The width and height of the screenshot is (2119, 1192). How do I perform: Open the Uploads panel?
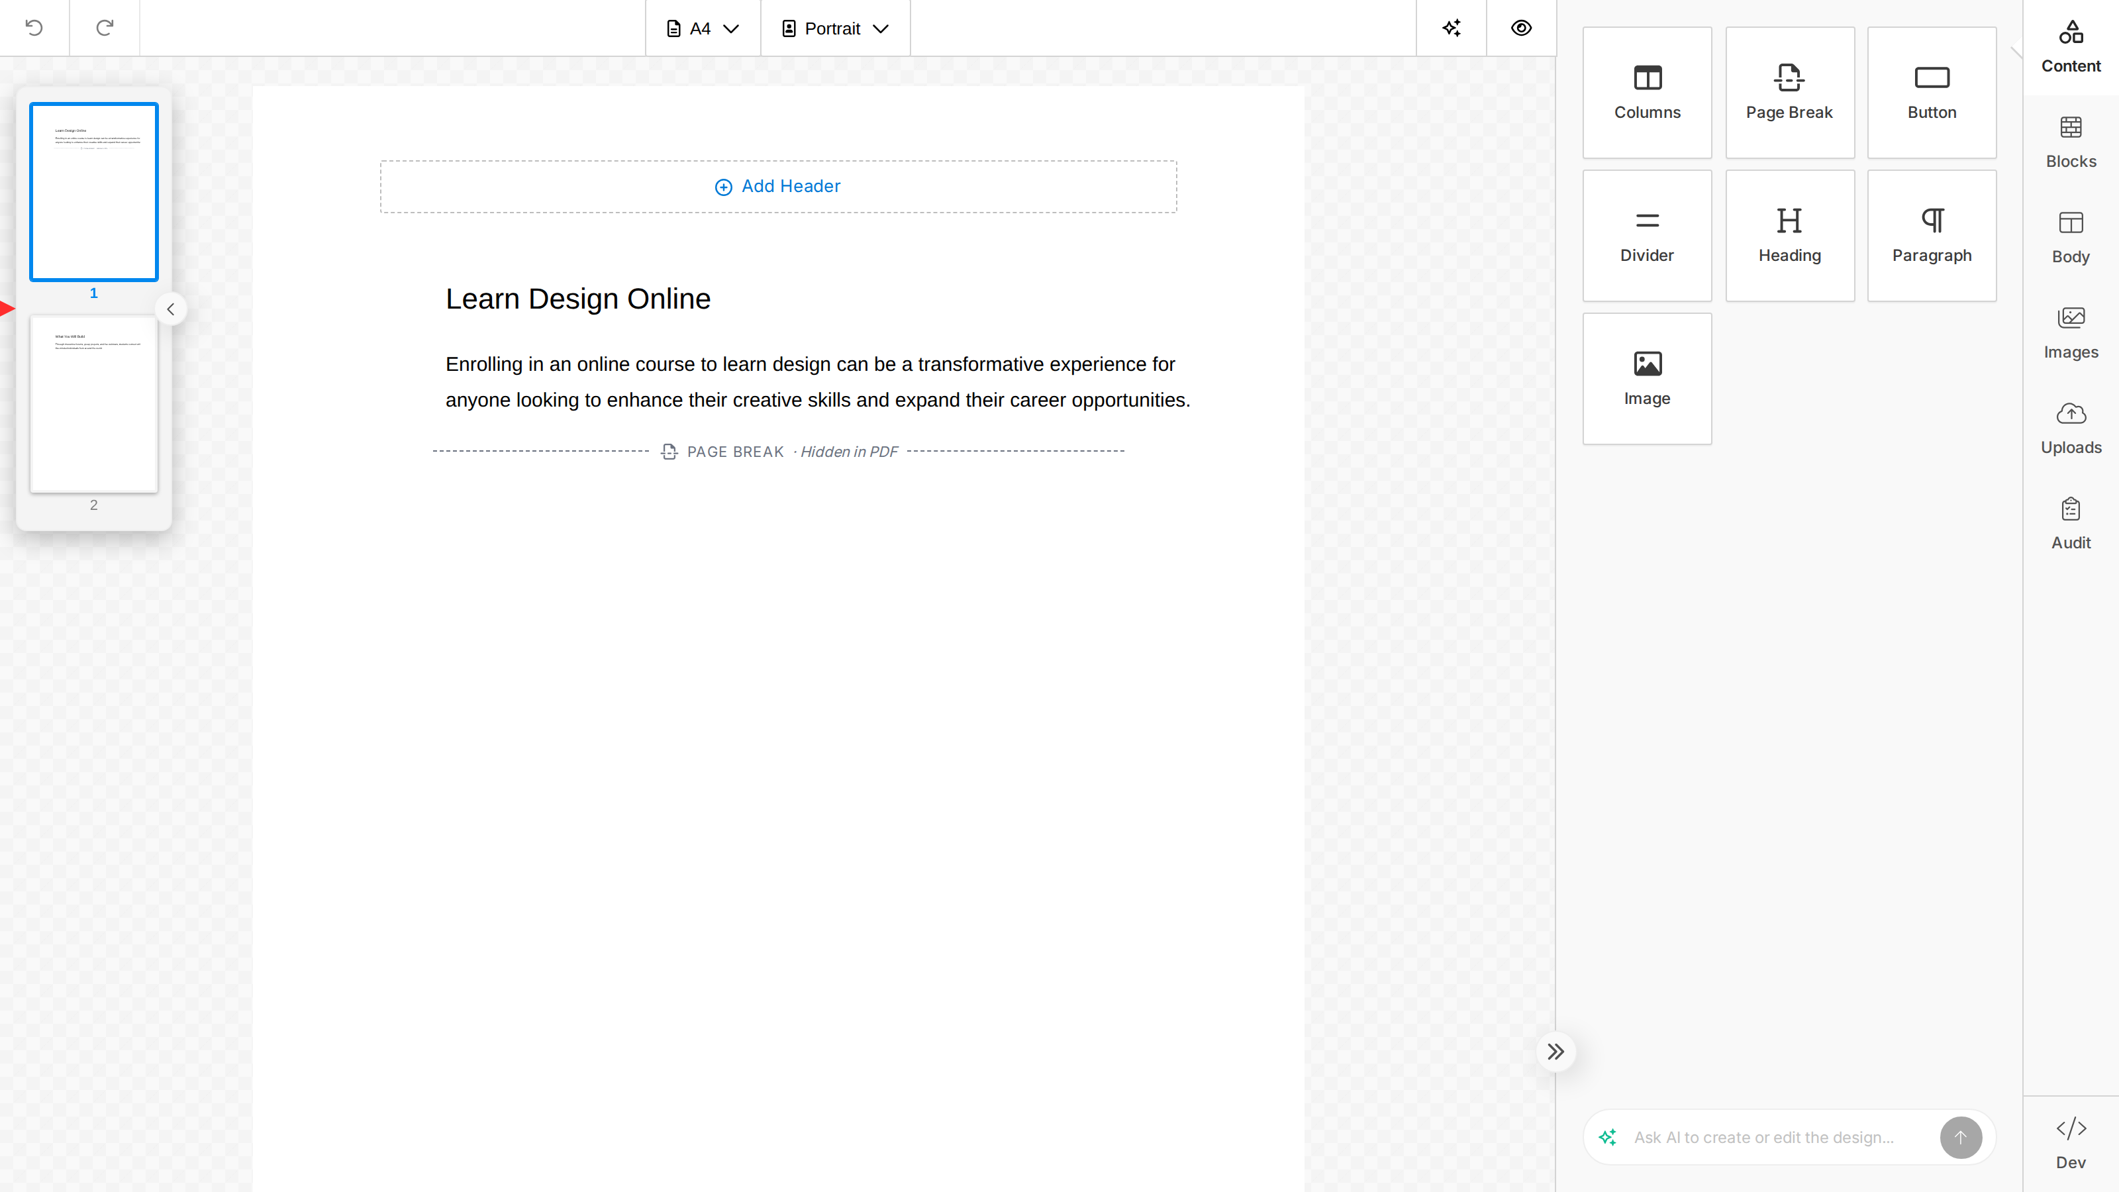coord(2071,429)
